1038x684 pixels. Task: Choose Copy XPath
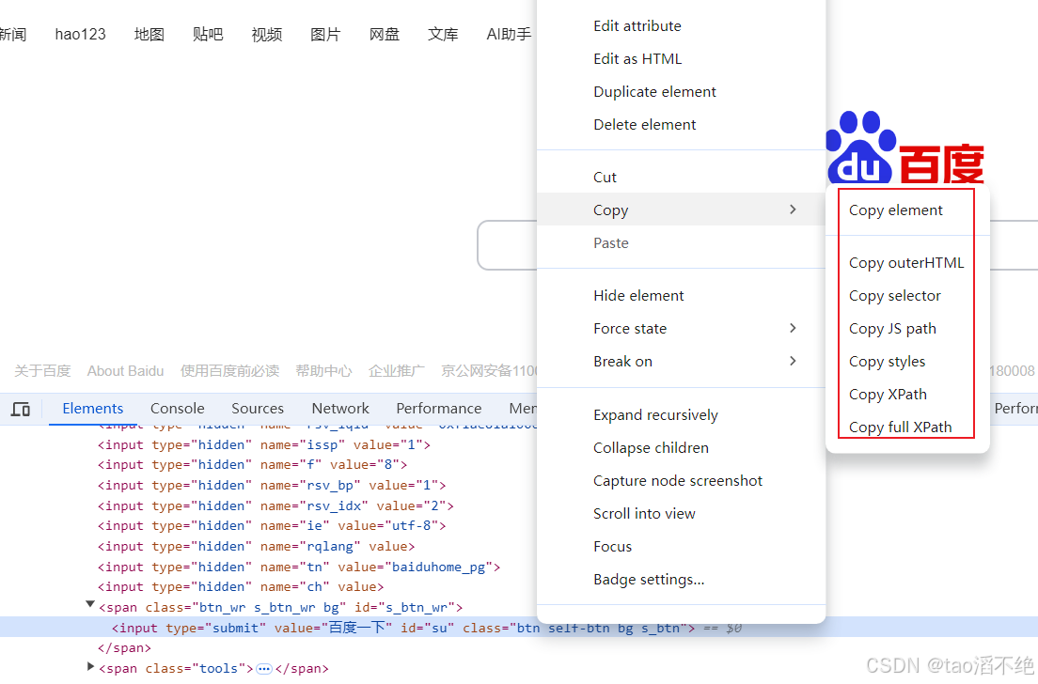(x=888, y=395)
